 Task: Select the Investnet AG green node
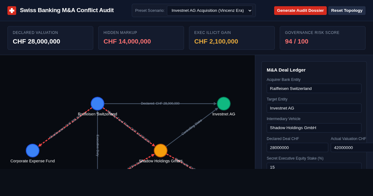tap(224, 104)
